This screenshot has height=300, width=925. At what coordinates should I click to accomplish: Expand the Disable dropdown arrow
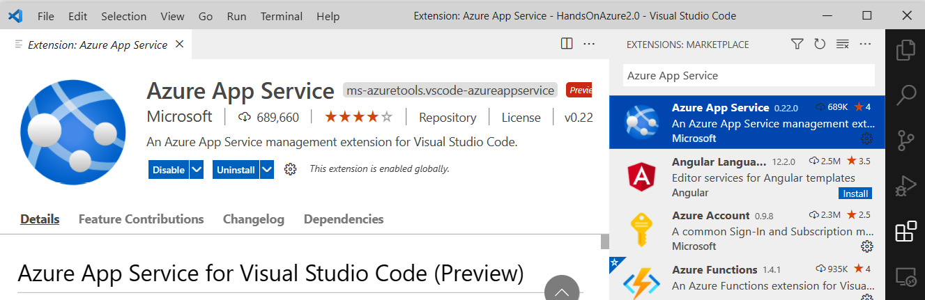pyautogui.click(x=197, y=170)
